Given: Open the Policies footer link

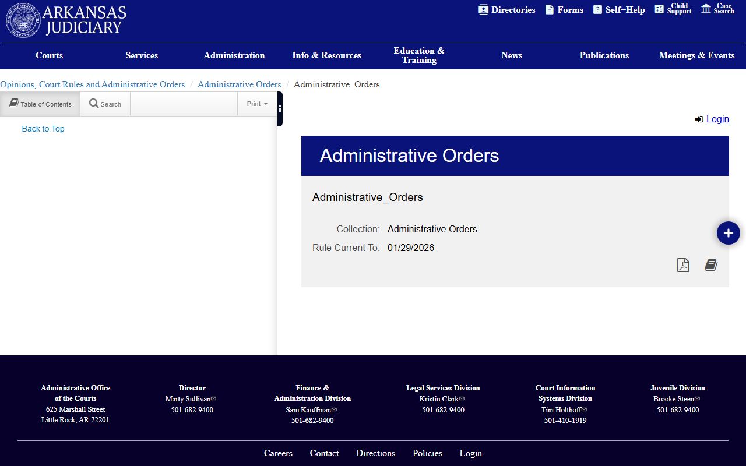Looking at the screenshot, I should 427,453.
